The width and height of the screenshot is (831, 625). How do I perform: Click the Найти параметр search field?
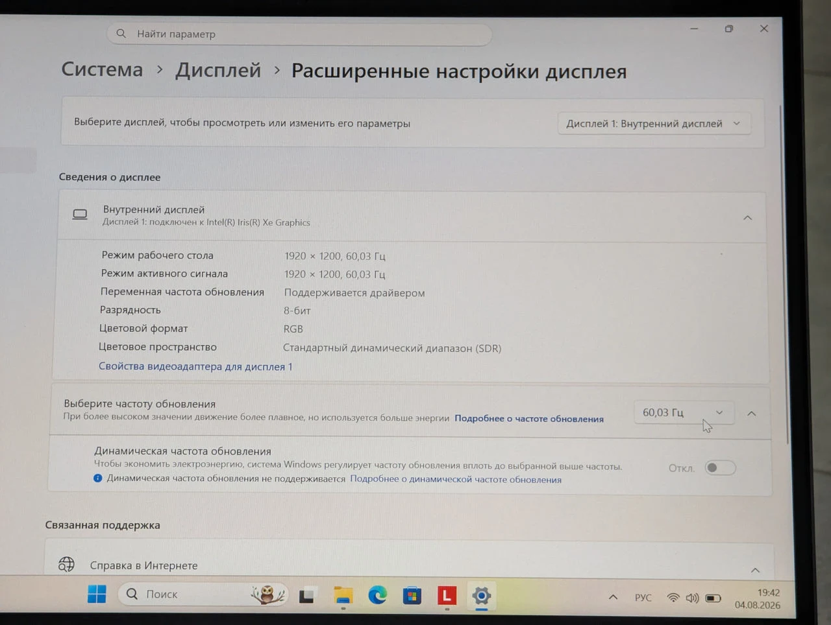[x=299, y=34]
